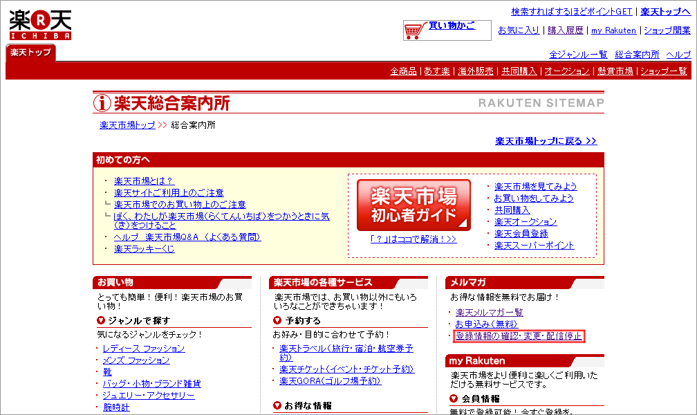
Task: Open 楽天サイトご利用上のご注意 link
Action: (x=169, y=192)
